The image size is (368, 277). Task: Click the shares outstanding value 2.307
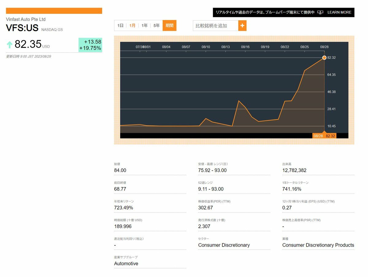click(204, 226)
